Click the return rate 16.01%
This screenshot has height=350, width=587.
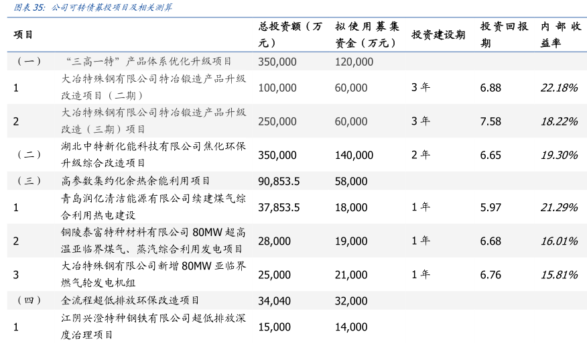point(559,241)
